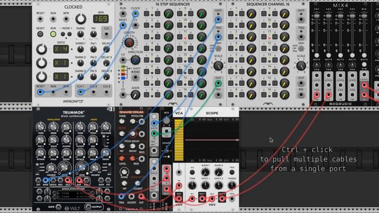Toggle step 1 T button on Sequencer Channel 16
Screen dimensions: 379x213
230,14
